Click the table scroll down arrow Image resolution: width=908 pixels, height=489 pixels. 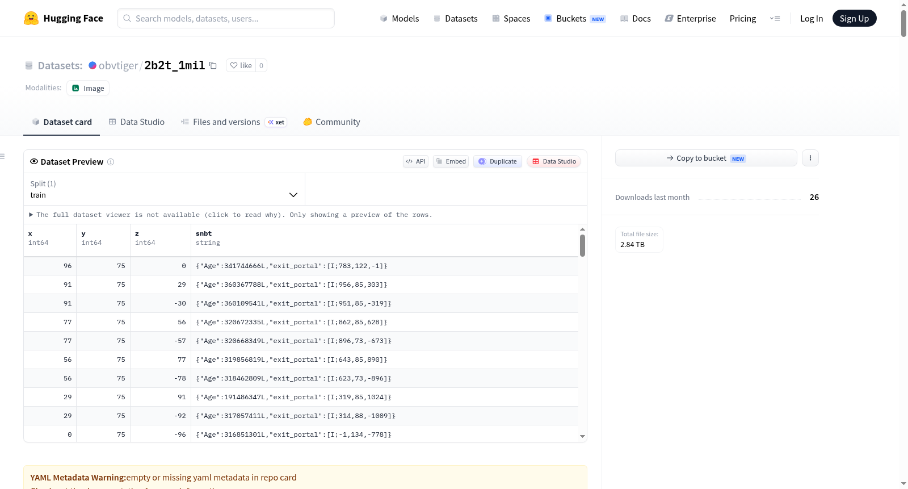(582, 436)
